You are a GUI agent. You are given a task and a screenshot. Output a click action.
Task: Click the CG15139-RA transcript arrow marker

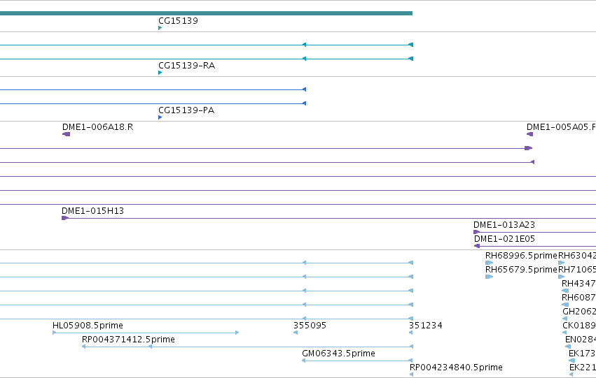tap(160, 73)
